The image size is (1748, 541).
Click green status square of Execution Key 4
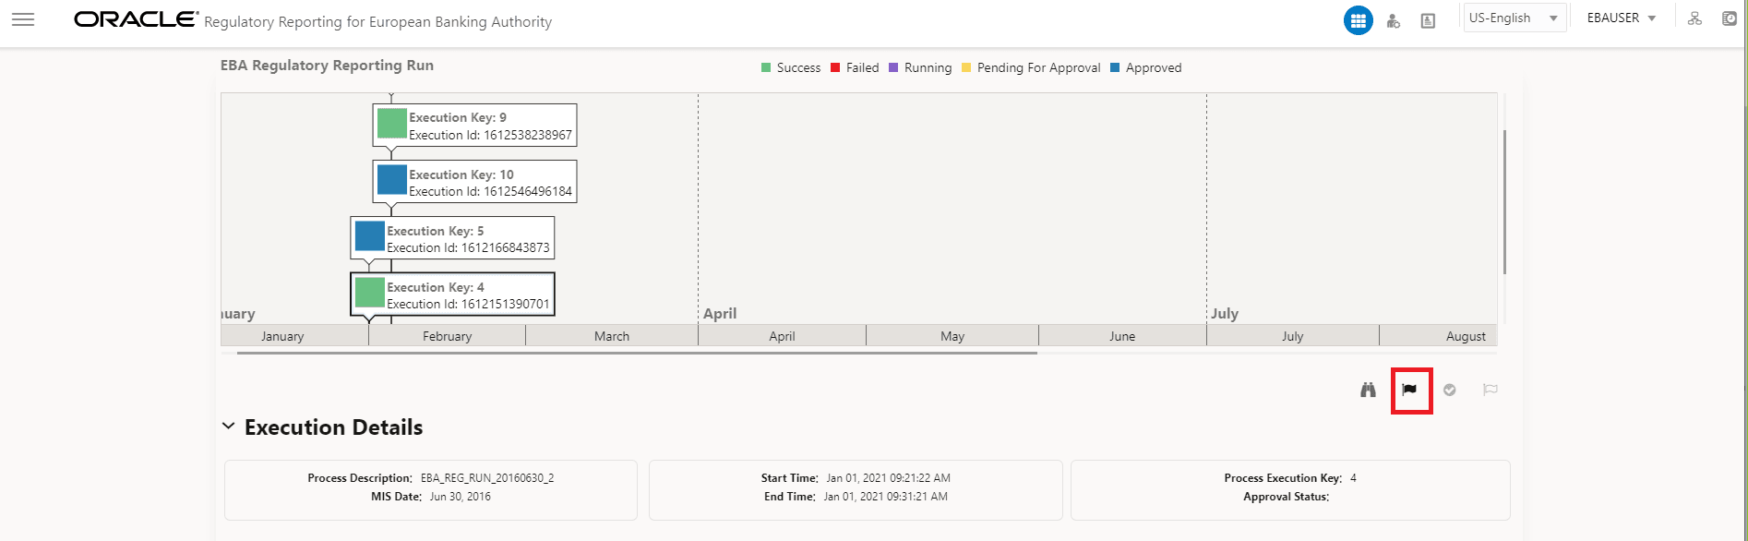370,293
